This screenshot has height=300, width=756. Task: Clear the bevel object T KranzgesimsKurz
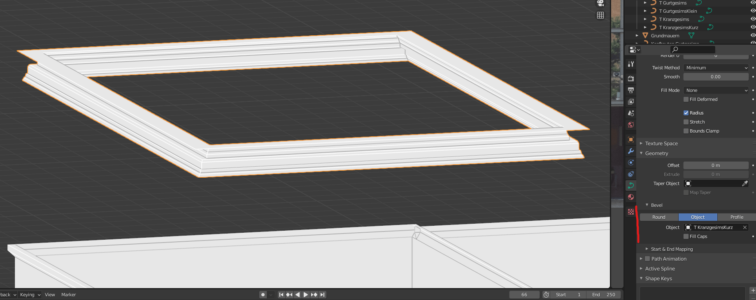[x=745, y=227]
